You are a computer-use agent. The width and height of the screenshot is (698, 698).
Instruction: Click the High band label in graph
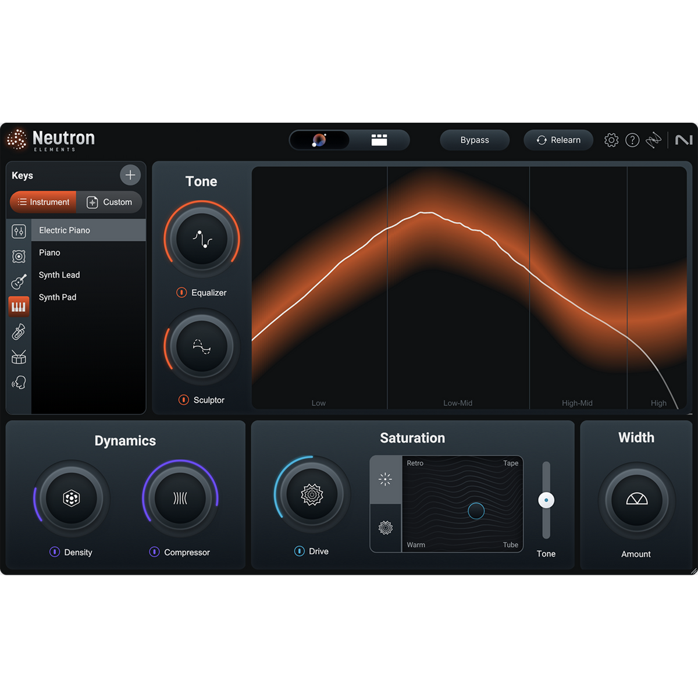[658, 403]
